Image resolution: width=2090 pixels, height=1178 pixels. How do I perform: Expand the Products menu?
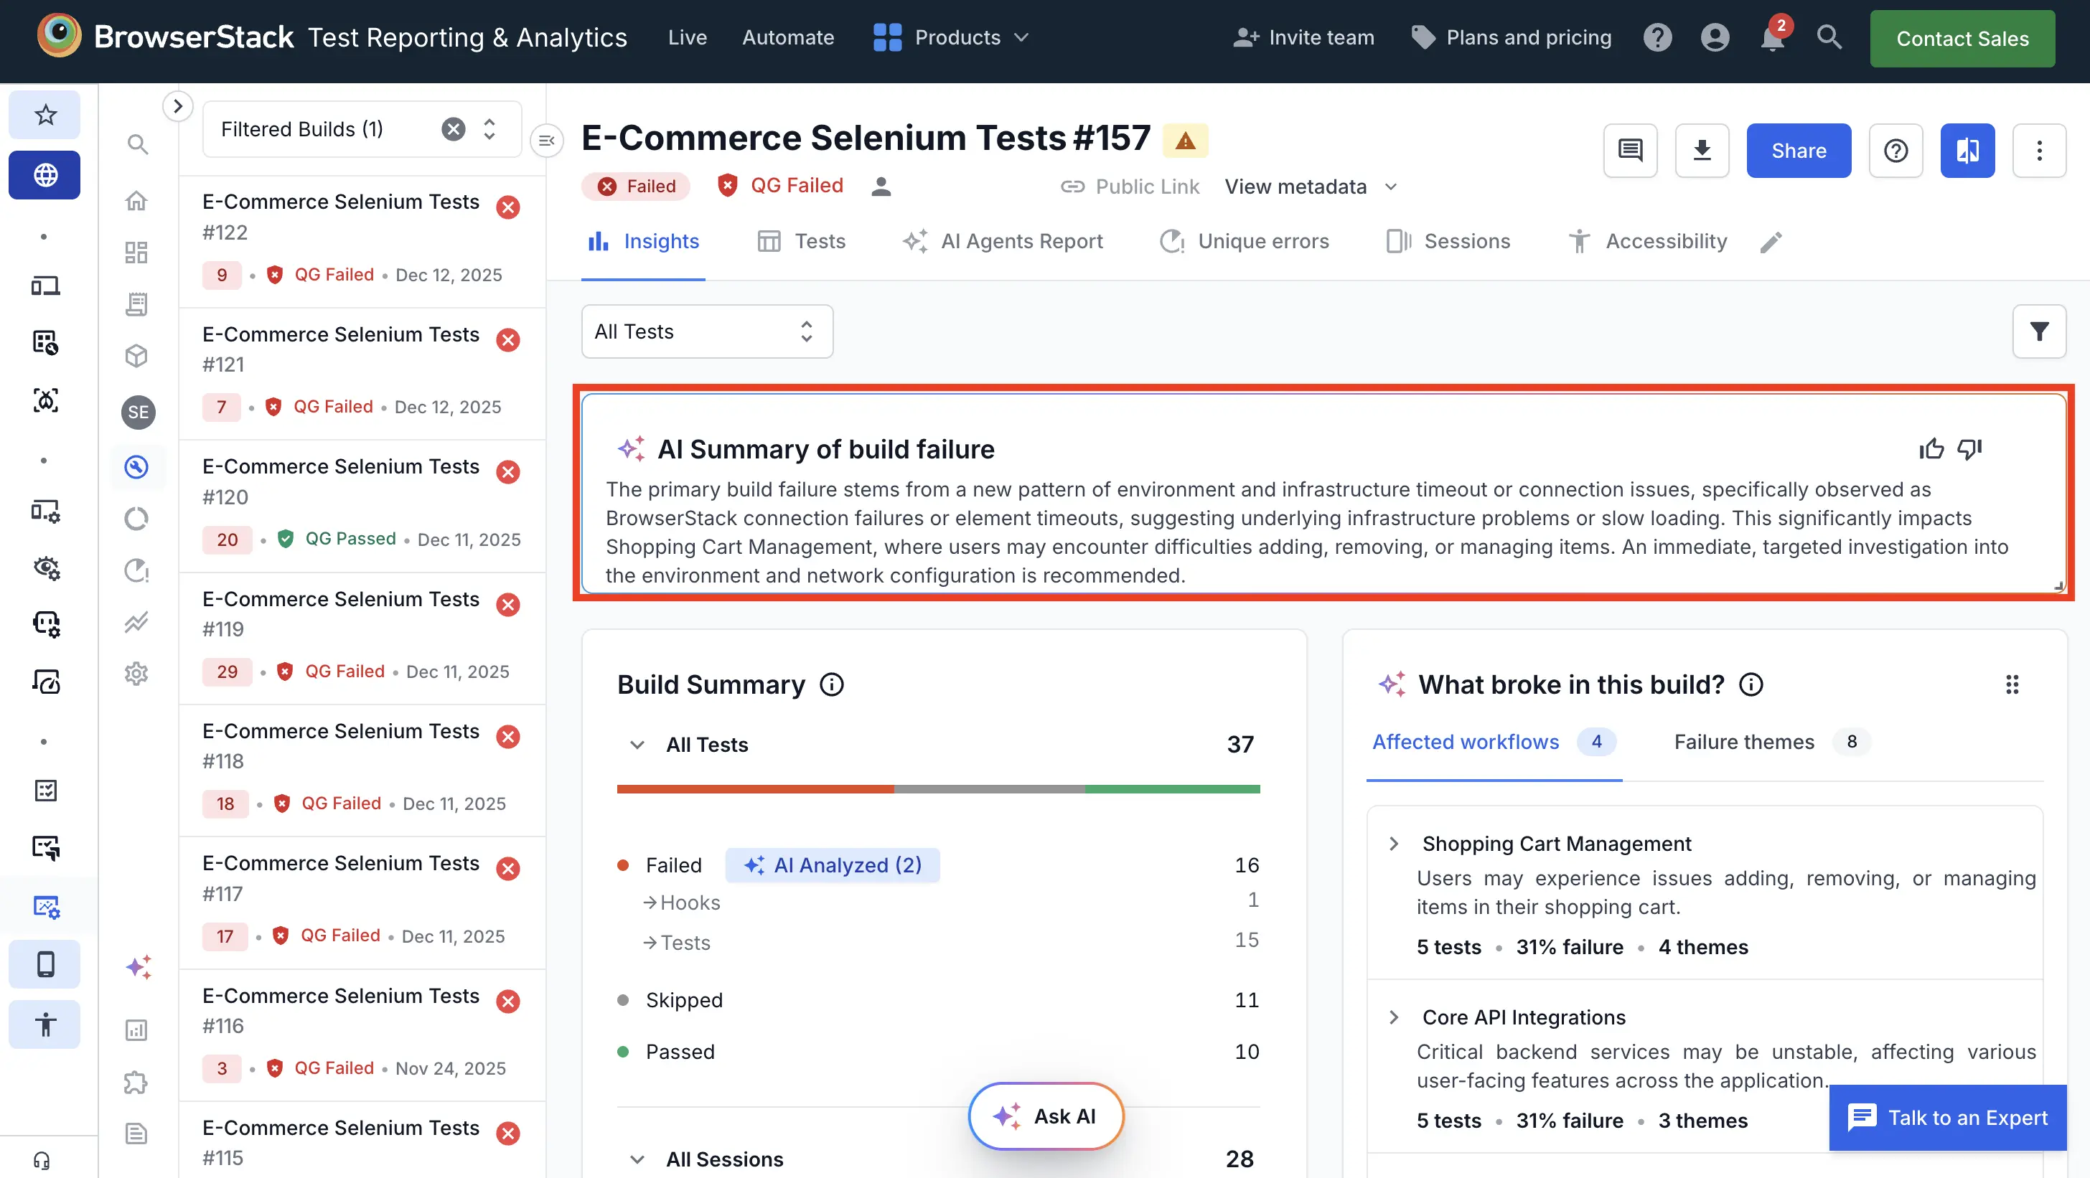951,37
